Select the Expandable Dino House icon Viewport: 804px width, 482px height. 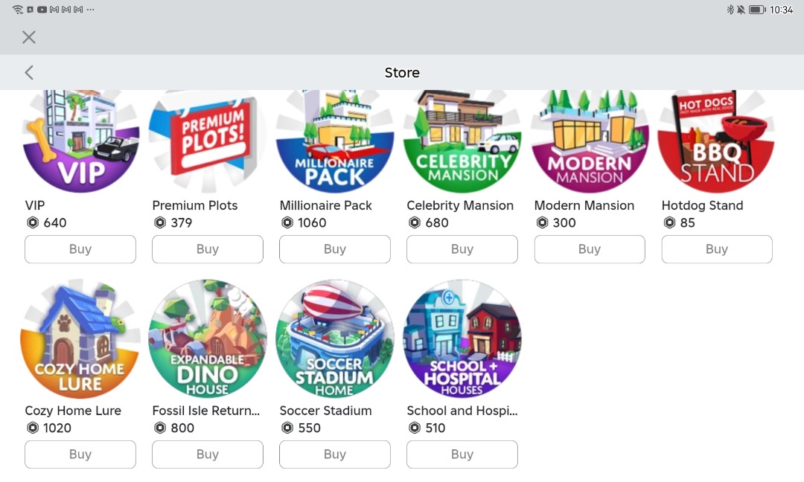click(207, 338)
